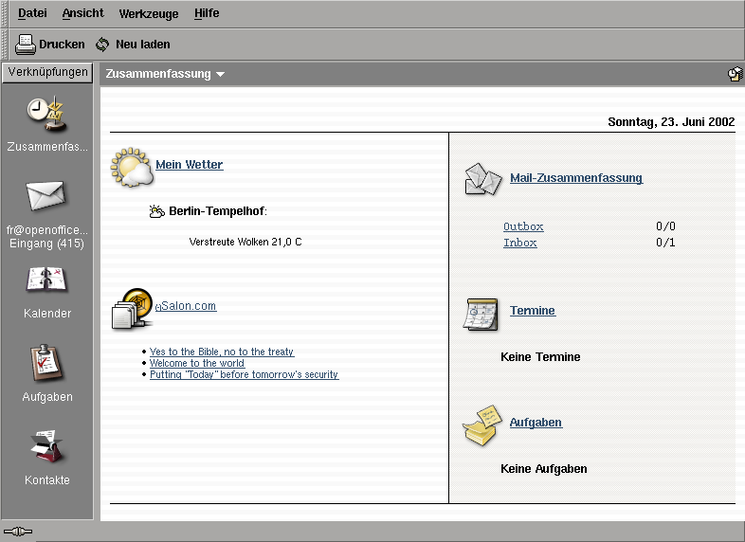
Task: Expand the Zusammenfassung folder dropdown
Action: pos(165,74)
